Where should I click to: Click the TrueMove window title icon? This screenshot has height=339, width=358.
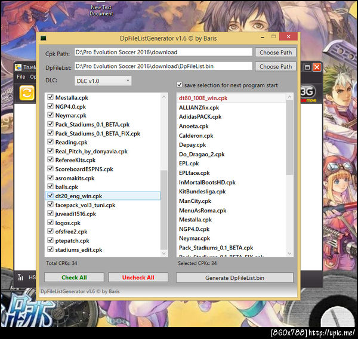(x=18, y=67)
